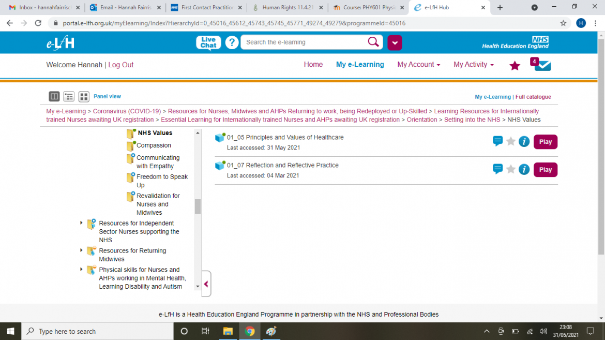Click the search magnifier icon

point(373,42)
